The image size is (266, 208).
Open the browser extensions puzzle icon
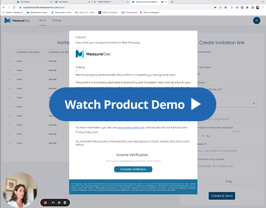[x=247, y=7]
